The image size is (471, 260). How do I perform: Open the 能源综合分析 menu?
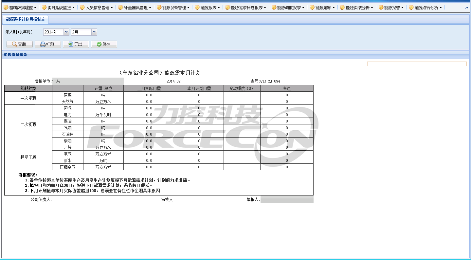click(426, 8)
